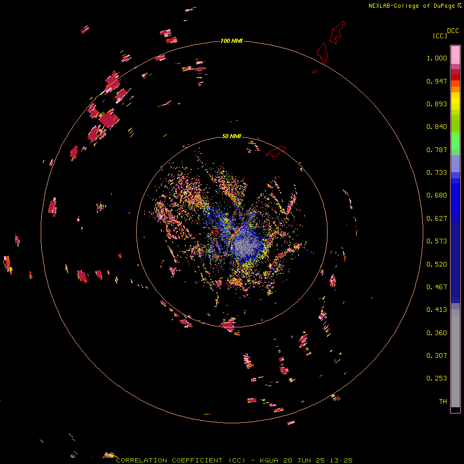Click the Correlation Coefficient KGUA title caption
The height and width of the screenshot is (464, 464).
[x=234, y=460]
